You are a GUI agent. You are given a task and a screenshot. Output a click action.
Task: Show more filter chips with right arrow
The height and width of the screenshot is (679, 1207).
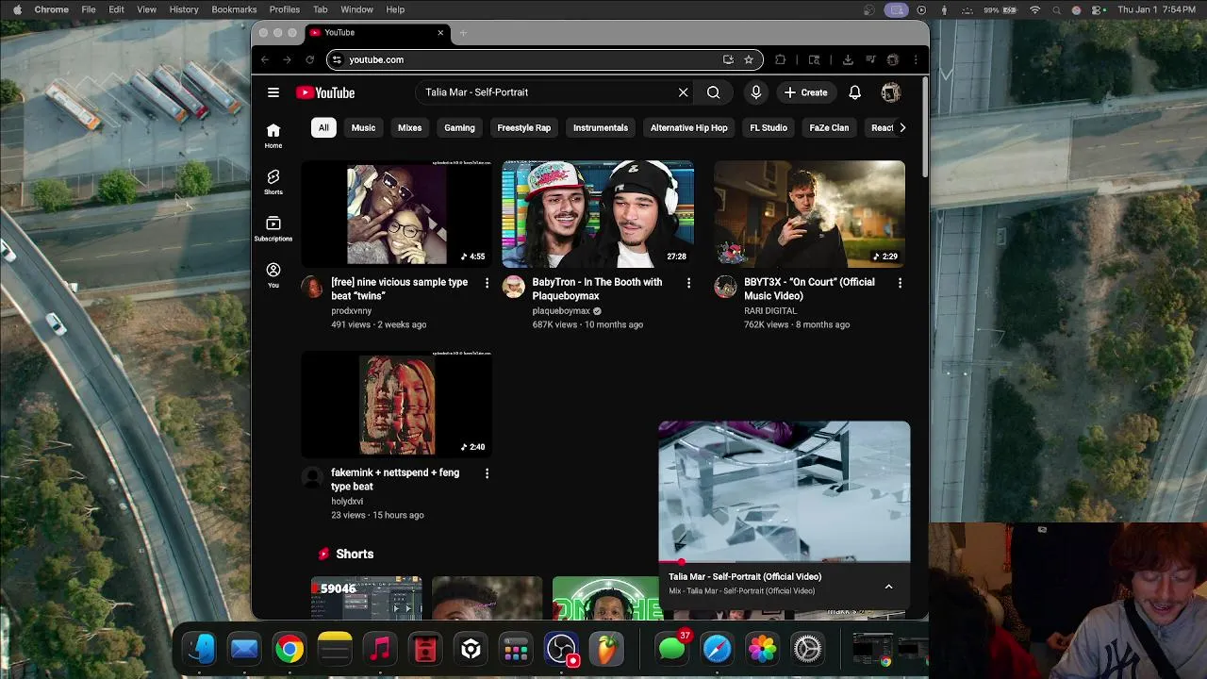(x=902, y=127)
